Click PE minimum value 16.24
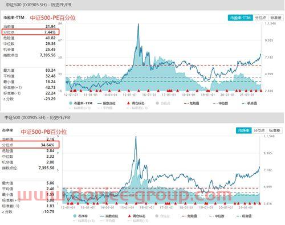 (x=51, y=81)
